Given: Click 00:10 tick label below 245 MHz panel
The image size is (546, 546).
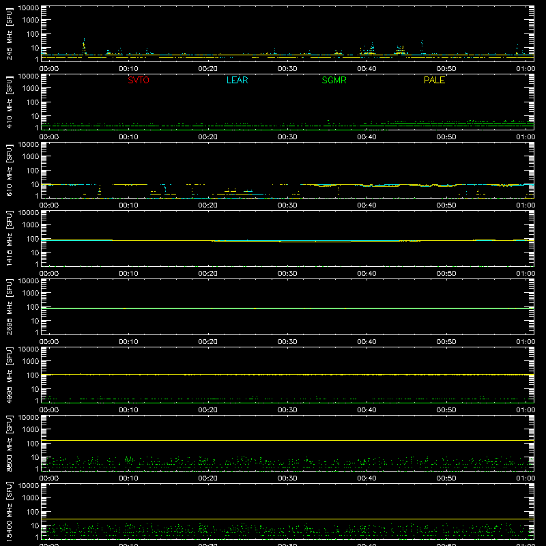Looking at the screenshot, I should 128,69.
